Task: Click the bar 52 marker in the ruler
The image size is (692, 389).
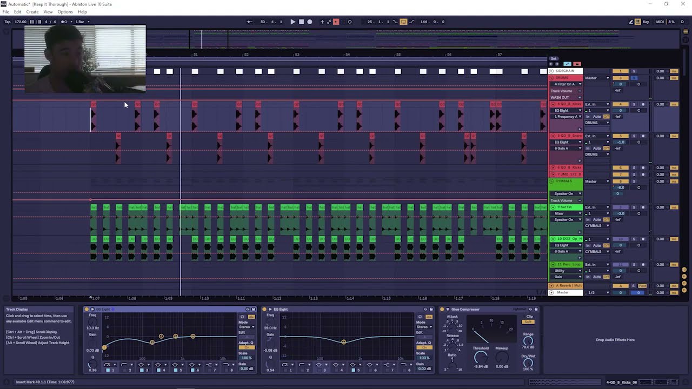Action: (x=246, y=55)
